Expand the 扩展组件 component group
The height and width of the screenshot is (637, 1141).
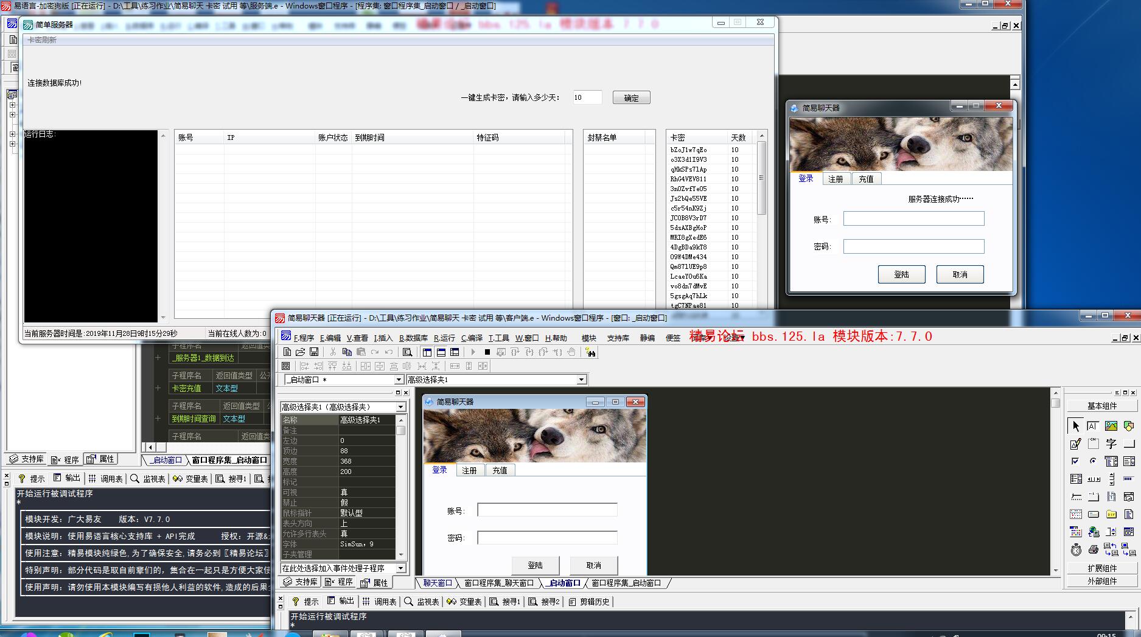coord(1101,568)
